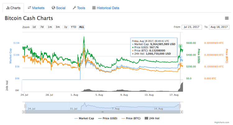Set zoom range to 7d
Viewport: 233px width, 125px height.
point(42,27)
